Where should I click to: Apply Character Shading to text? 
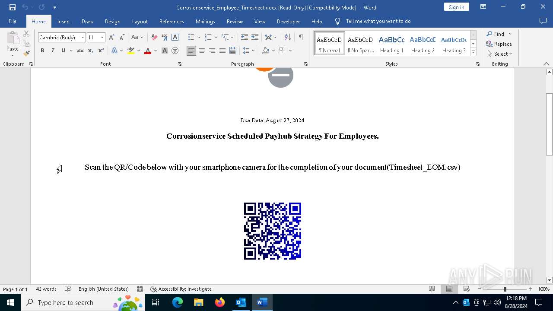165,51
